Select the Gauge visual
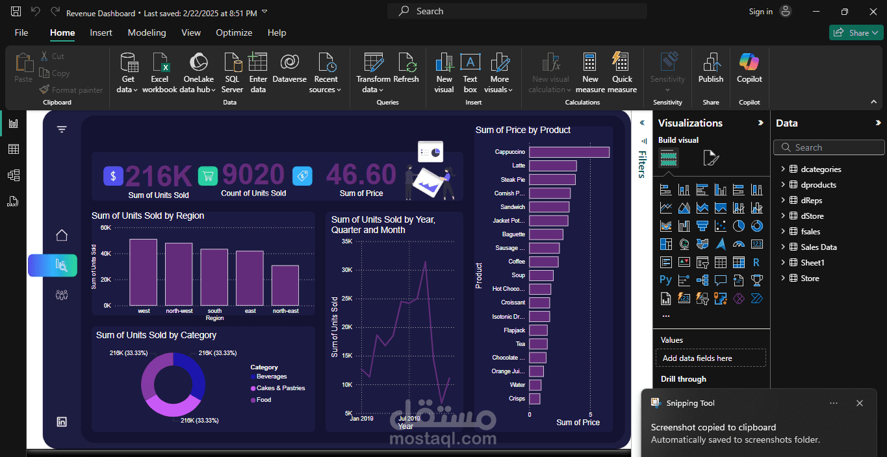Screen dimensions: 887x457 (739, 244)
